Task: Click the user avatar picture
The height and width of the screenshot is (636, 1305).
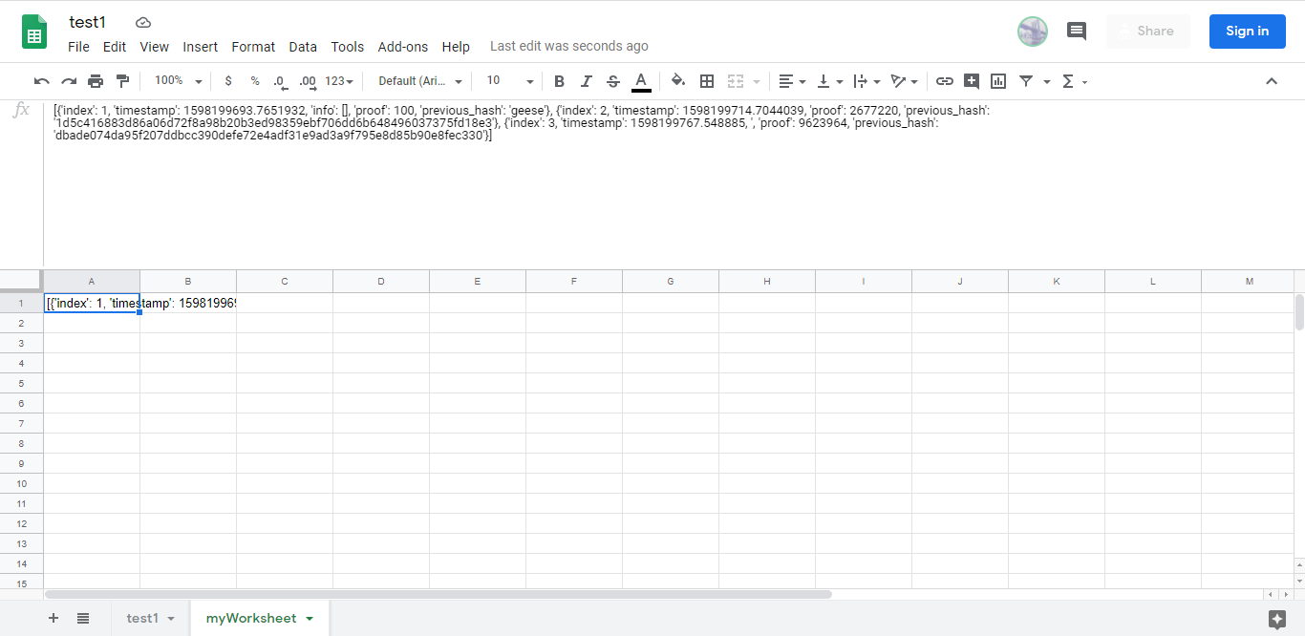Action: pos(1033,32)
